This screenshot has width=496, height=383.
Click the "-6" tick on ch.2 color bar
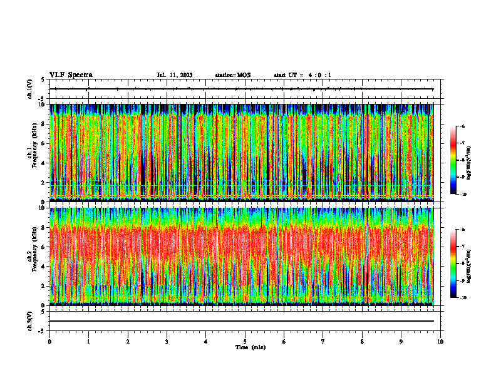click(462, 230)
